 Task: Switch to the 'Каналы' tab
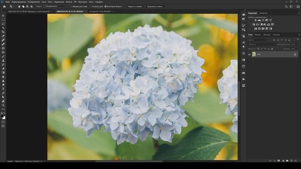[258, 35]
